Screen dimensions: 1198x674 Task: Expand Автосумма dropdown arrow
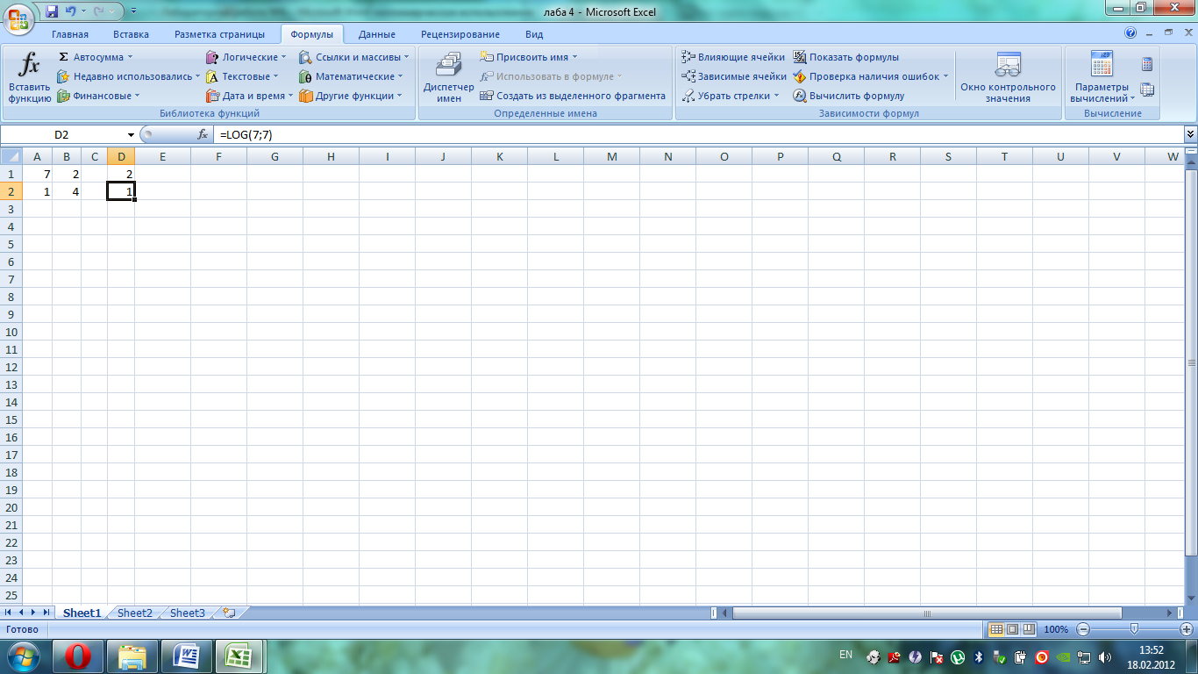[131, 57]
